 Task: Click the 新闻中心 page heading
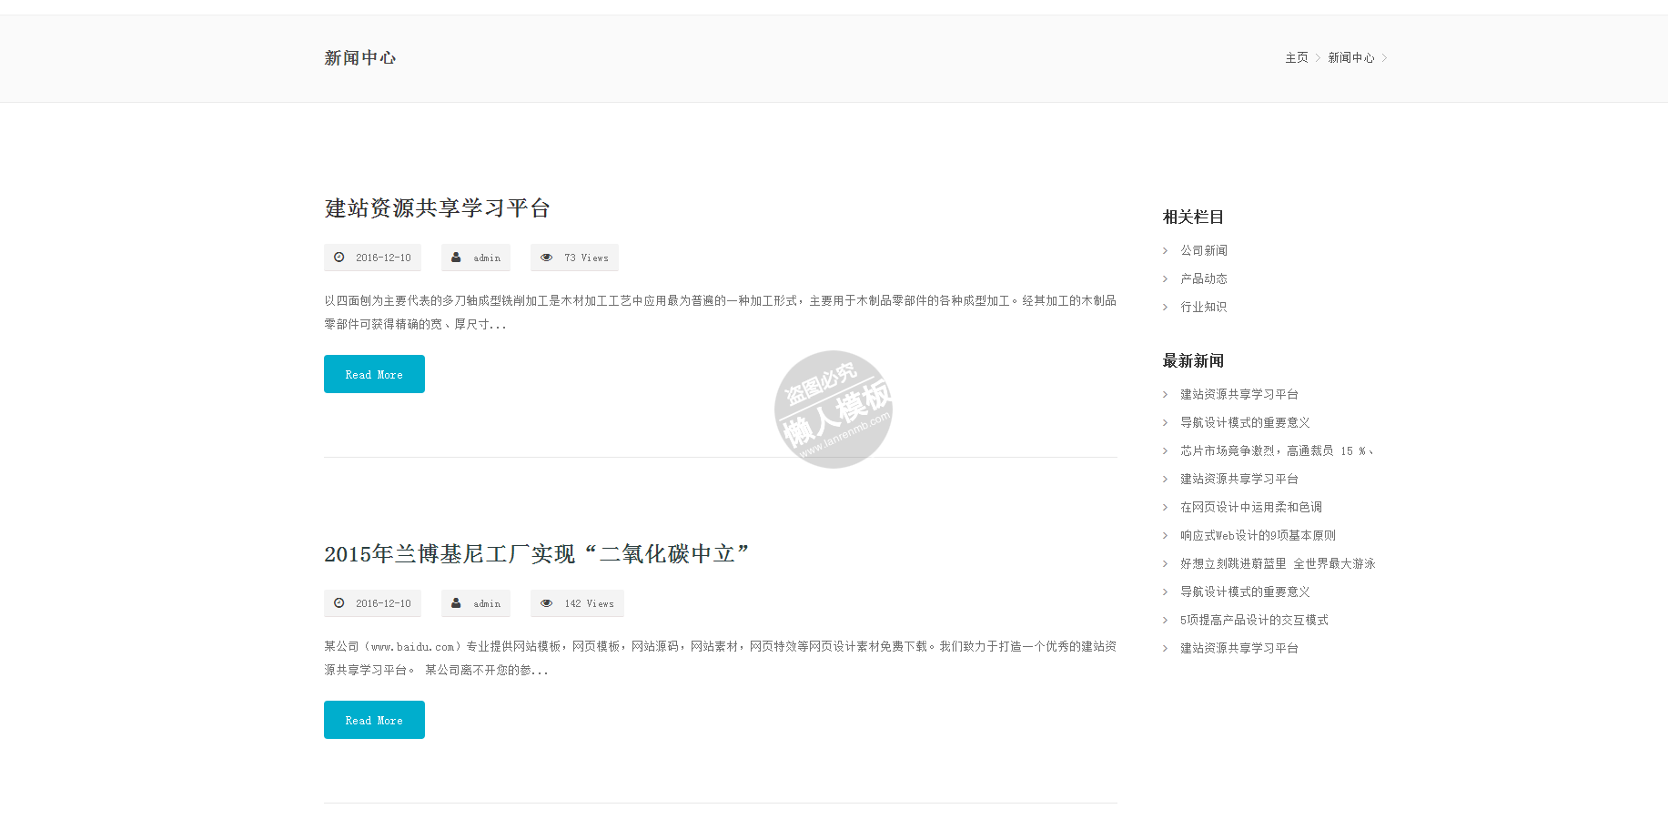click(x=360, y=57)
